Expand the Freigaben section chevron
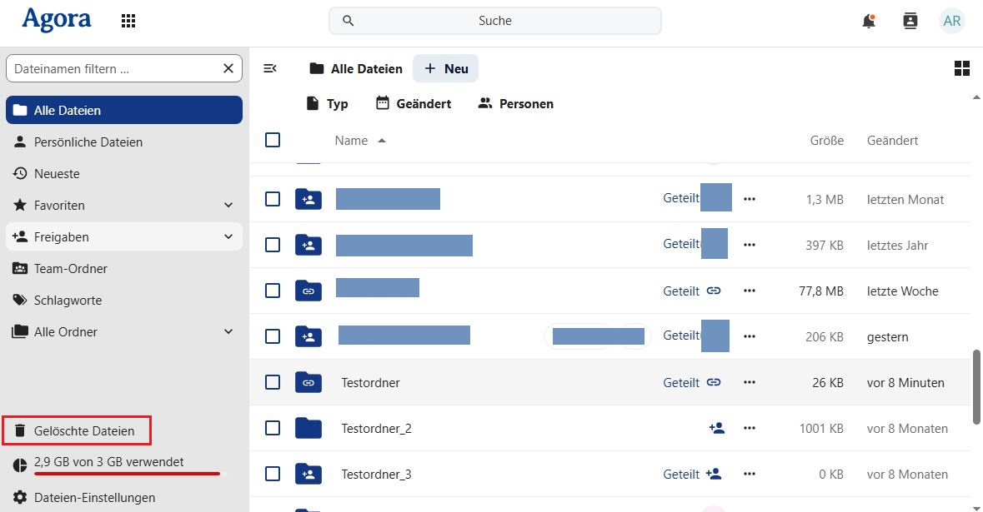 pos(228,236)
